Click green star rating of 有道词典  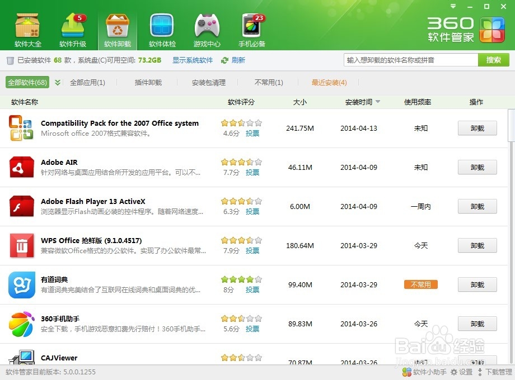241,279
